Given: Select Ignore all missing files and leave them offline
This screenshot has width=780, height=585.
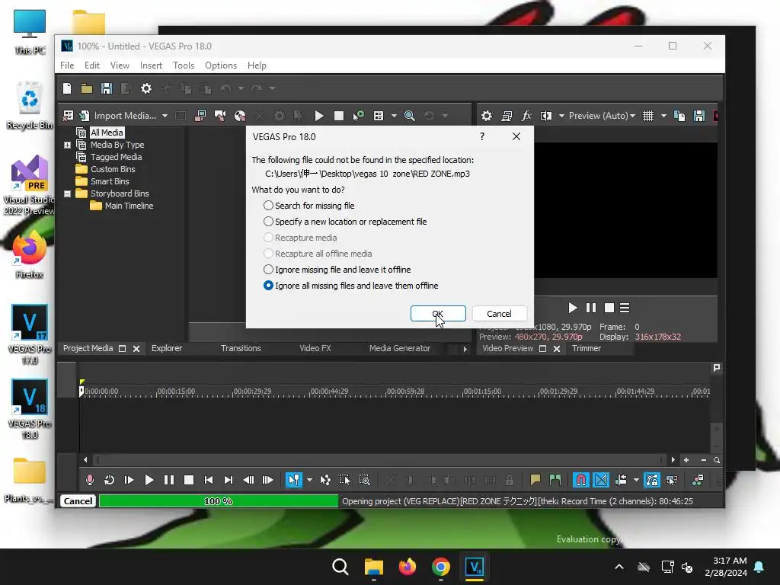Looking at the screenshot, I should 350,286.
